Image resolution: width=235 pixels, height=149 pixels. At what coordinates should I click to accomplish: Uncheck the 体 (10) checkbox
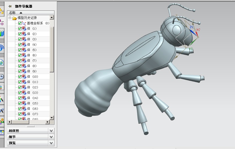tap(20, 77)
